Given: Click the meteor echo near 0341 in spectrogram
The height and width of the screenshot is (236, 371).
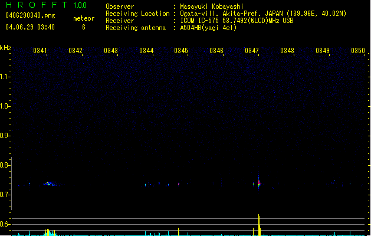Looking at the screenshot, I should (50, 183).
